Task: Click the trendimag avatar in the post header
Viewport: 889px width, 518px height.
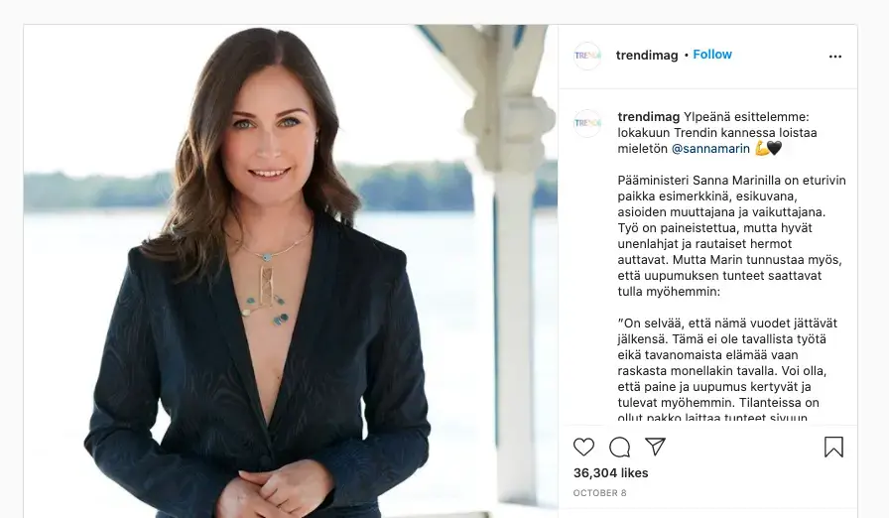Action: point(587,56)
